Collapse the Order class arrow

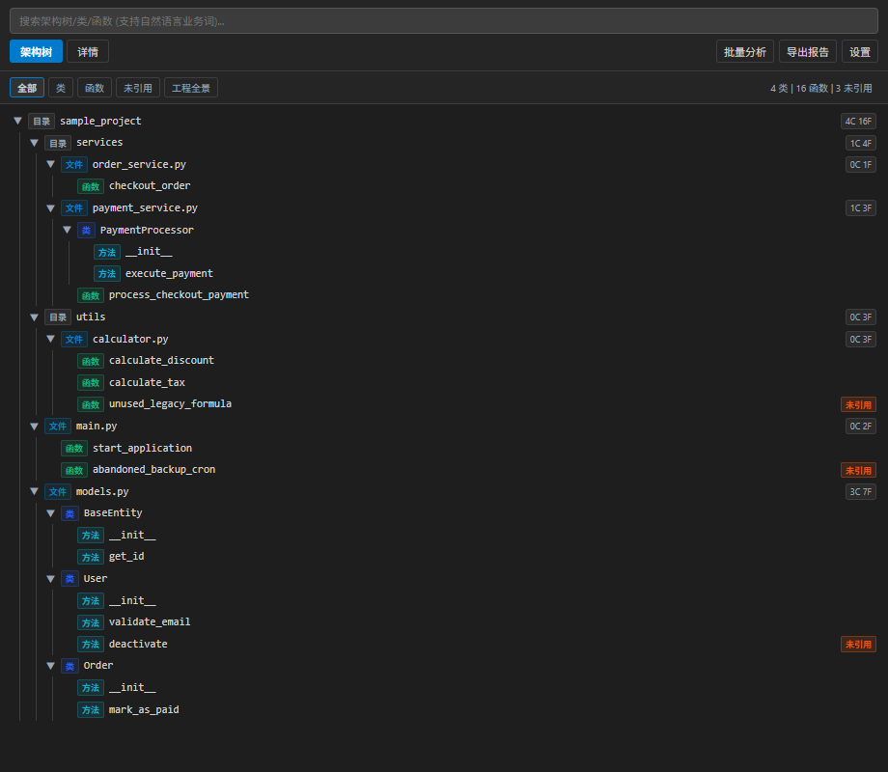pos(50,666)
